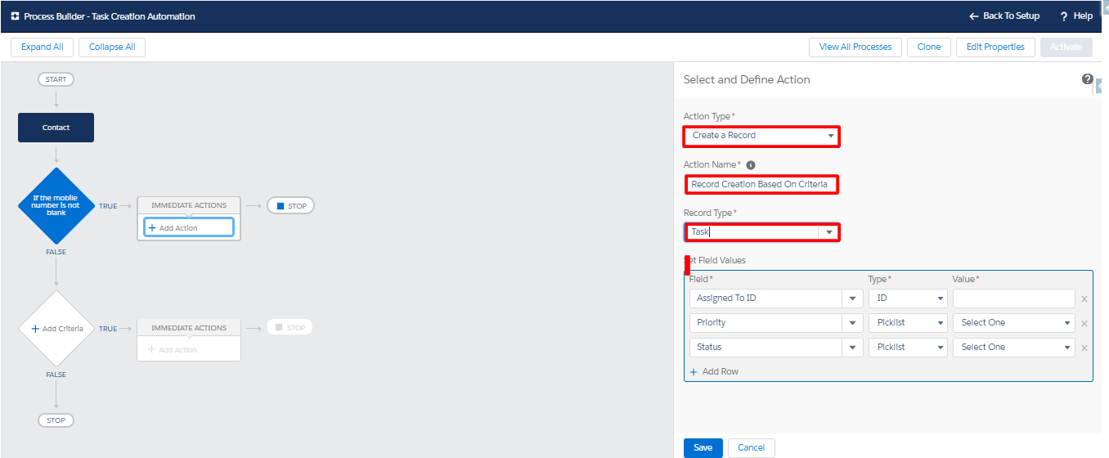Click the START node
The height and width of the screenshot is (458, 1109).
click(56, 79)
